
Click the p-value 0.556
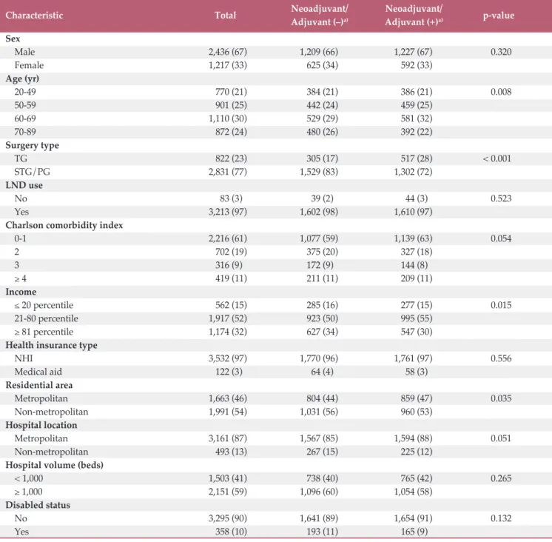[x=501, y=358]
